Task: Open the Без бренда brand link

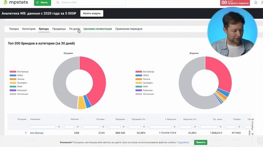Action: pos(37,133)
